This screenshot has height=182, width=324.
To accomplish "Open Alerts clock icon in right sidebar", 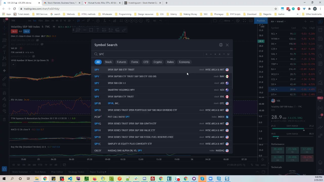I will [320, 30].
